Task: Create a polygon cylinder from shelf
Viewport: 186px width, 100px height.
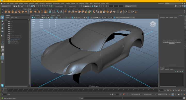Action: pyautogui.click(x=12, y=12)
